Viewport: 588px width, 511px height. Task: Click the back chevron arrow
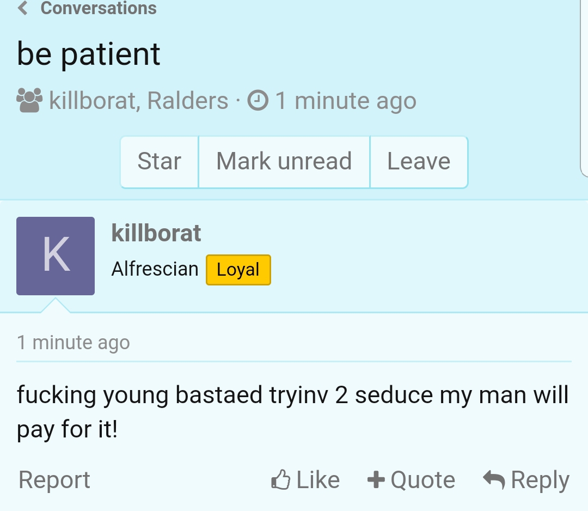point(23,8)
